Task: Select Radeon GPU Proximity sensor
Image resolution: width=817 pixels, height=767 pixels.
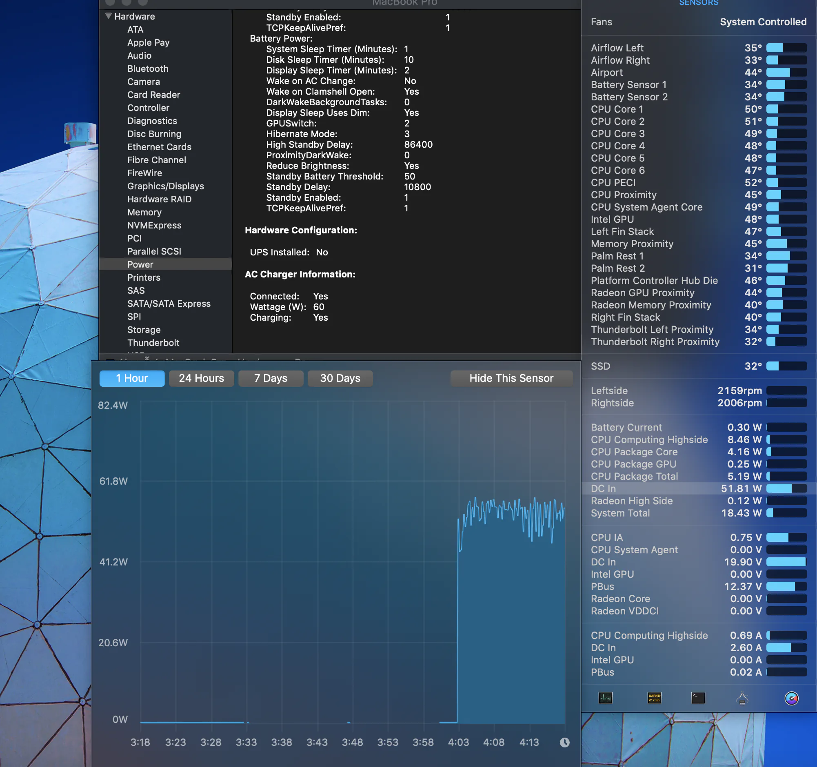Action: coord(699,293)
